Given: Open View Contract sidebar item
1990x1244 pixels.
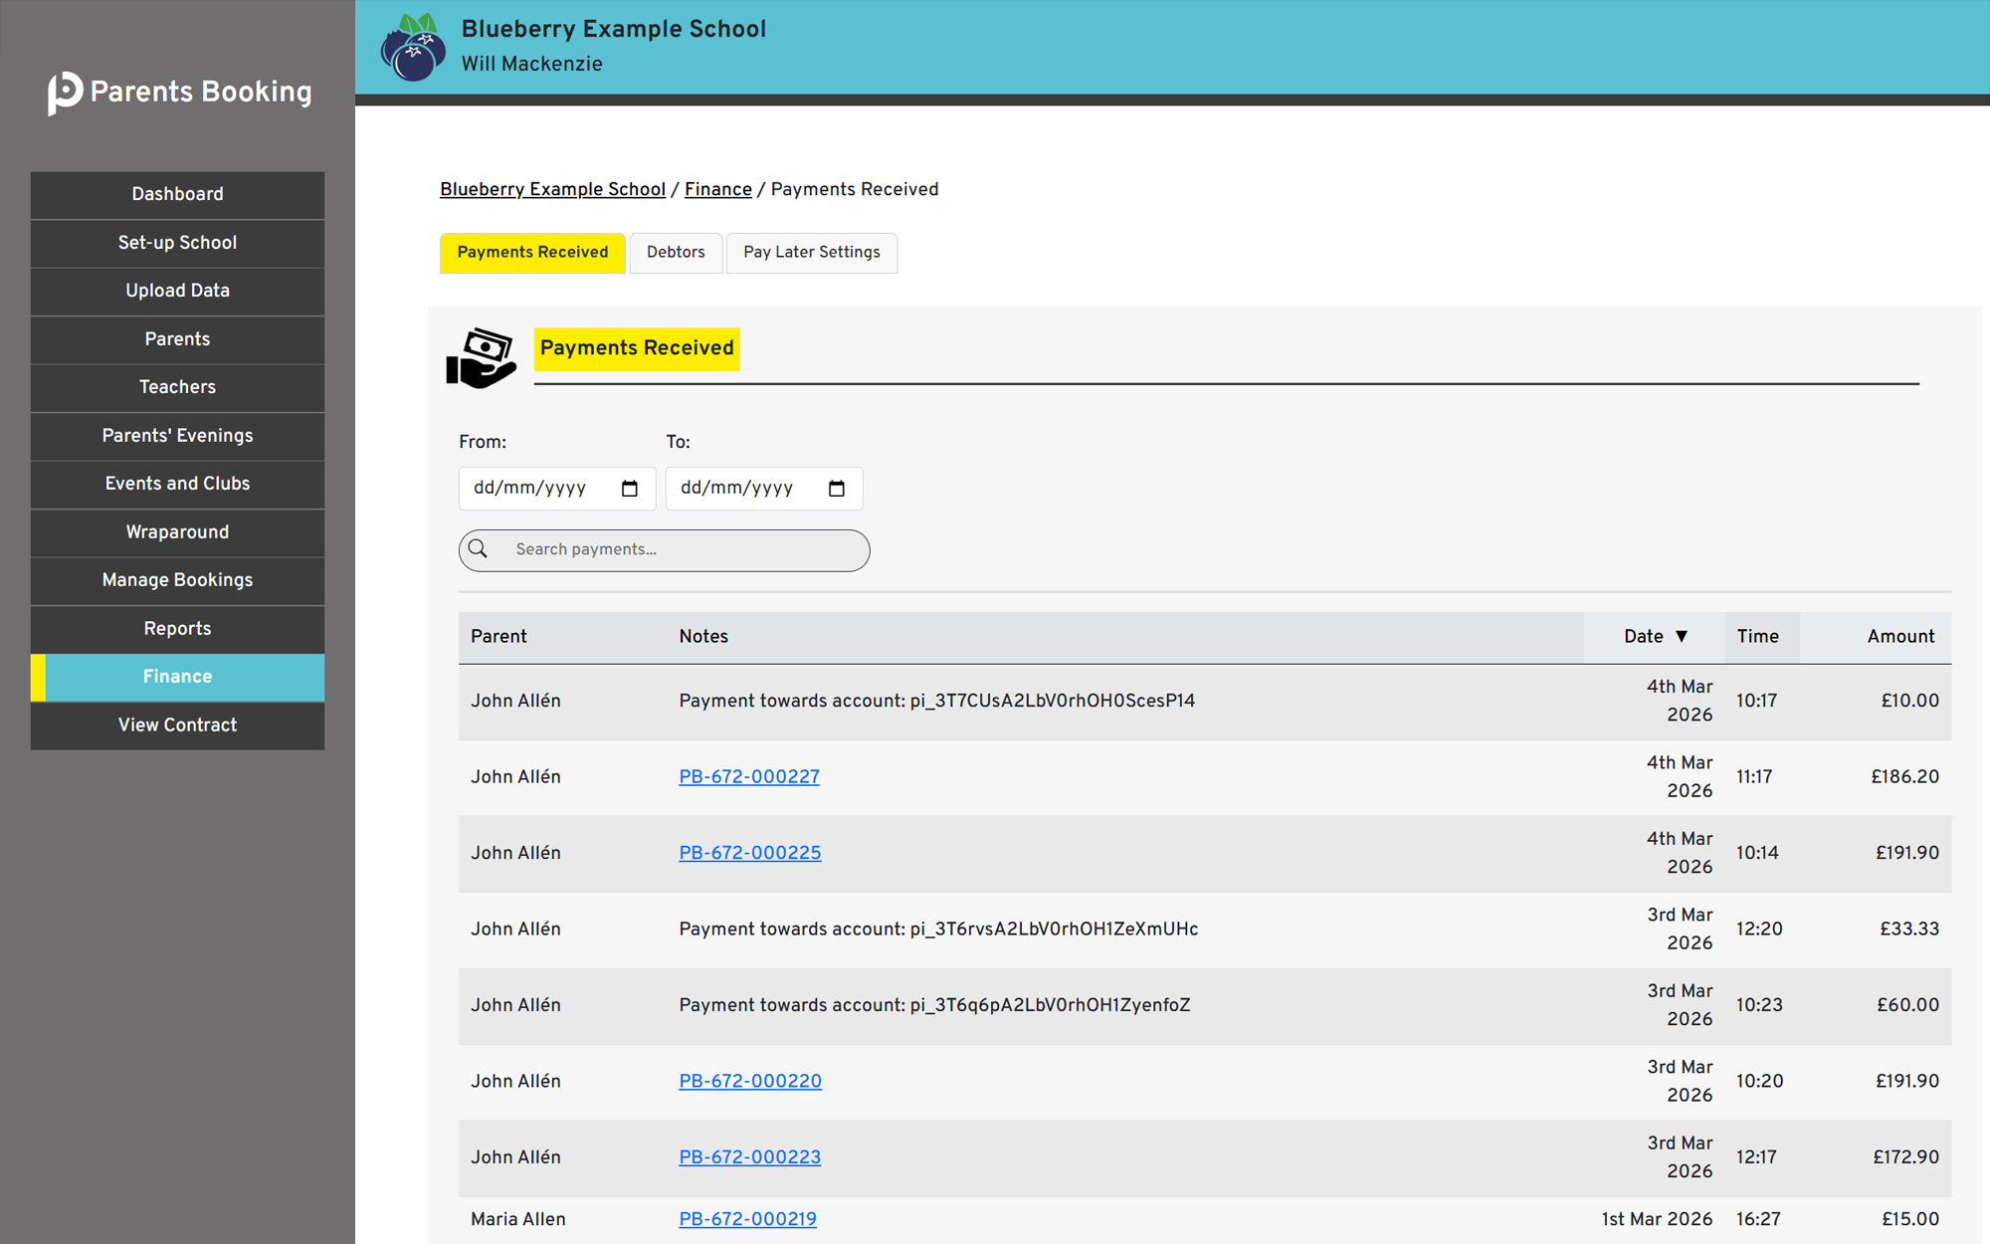Looking at the screenshot, I should [x=177, y=726].
